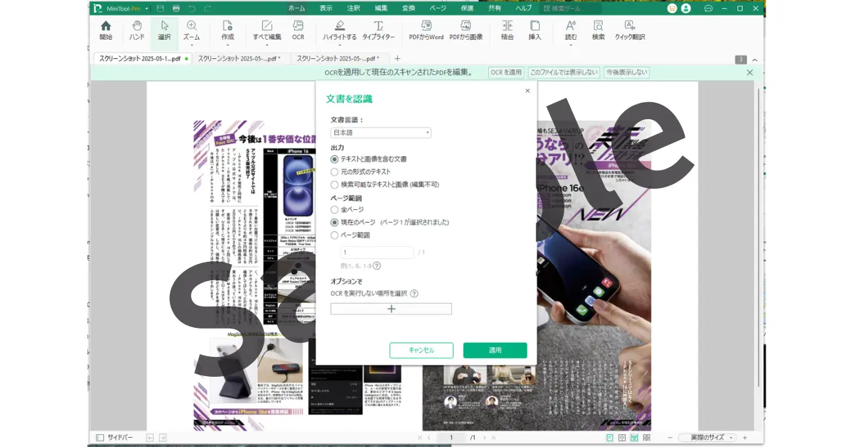Image resolution: width=853 pixels, height=447 pixels.
Task: Click the redo arrow in title bar
Action: pos(208,9)
